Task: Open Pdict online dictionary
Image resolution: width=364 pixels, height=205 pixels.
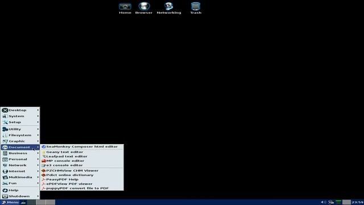Action: pos(82,175)
